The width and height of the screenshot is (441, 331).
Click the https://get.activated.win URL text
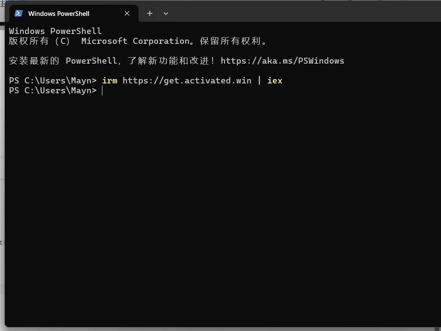point(187,81)
